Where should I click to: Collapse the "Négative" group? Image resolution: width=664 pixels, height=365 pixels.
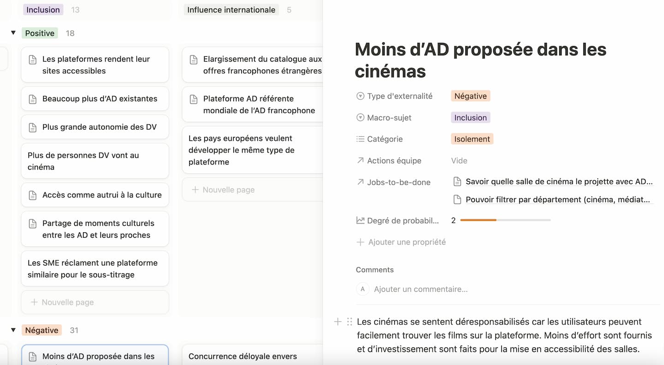click(x=13, y=330)
